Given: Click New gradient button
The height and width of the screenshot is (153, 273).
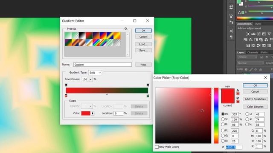Looking at the screenshot, I should point(143,65).
